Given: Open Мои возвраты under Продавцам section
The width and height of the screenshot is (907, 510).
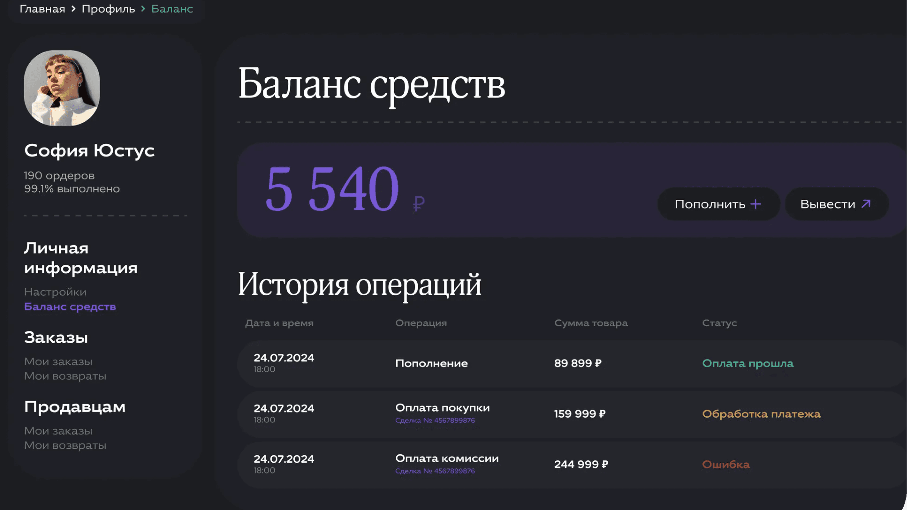Looking at the screenshot, I should pyautogui.click(x=65, y=445).
